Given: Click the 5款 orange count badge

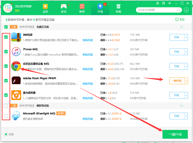Looking at the screenshot, I should [13, 27].
